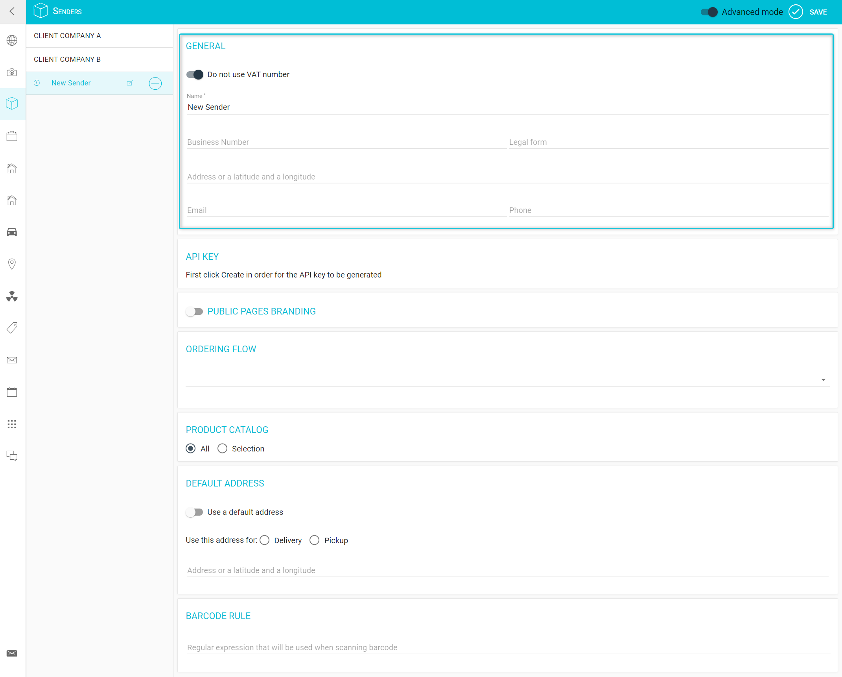
Task: Open the filled envelope icon at bottom
Action: click(x=12, y=653)
